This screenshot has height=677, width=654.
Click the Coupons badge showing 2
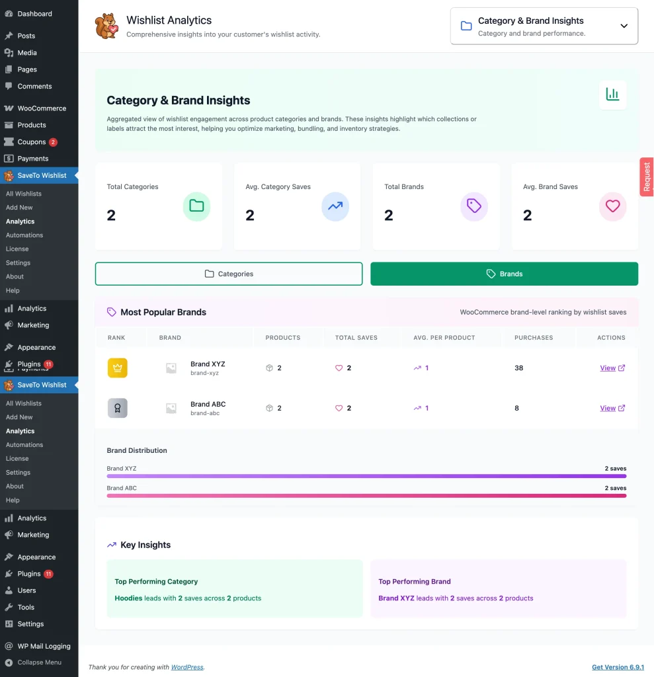(52, 141)
